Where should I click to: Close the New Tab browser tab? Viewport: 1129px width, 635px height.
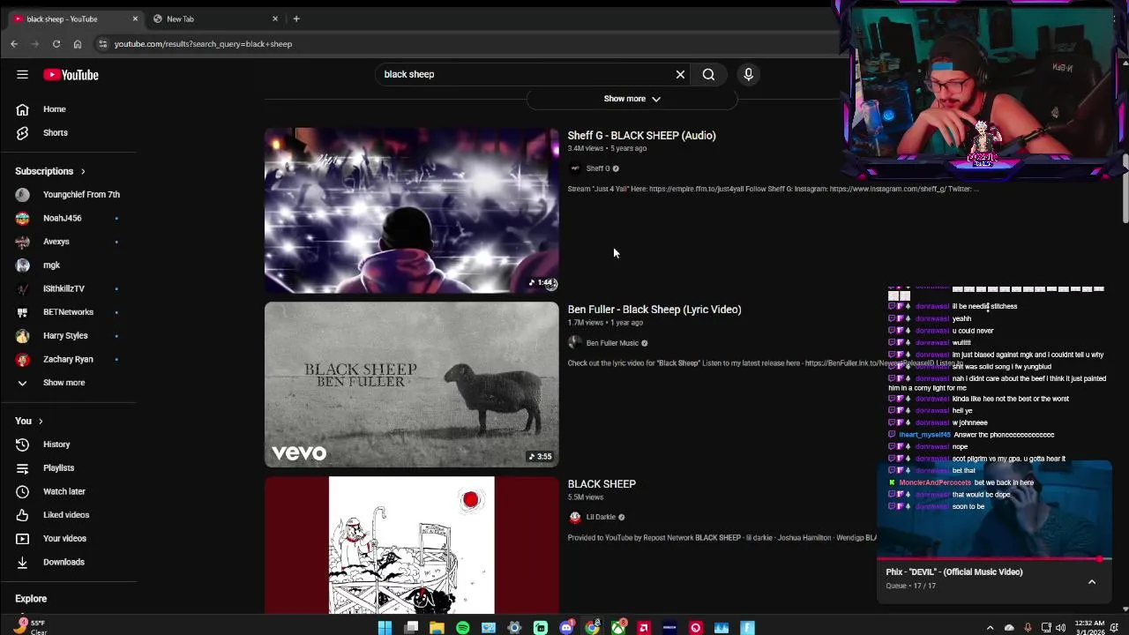[275, 19]
